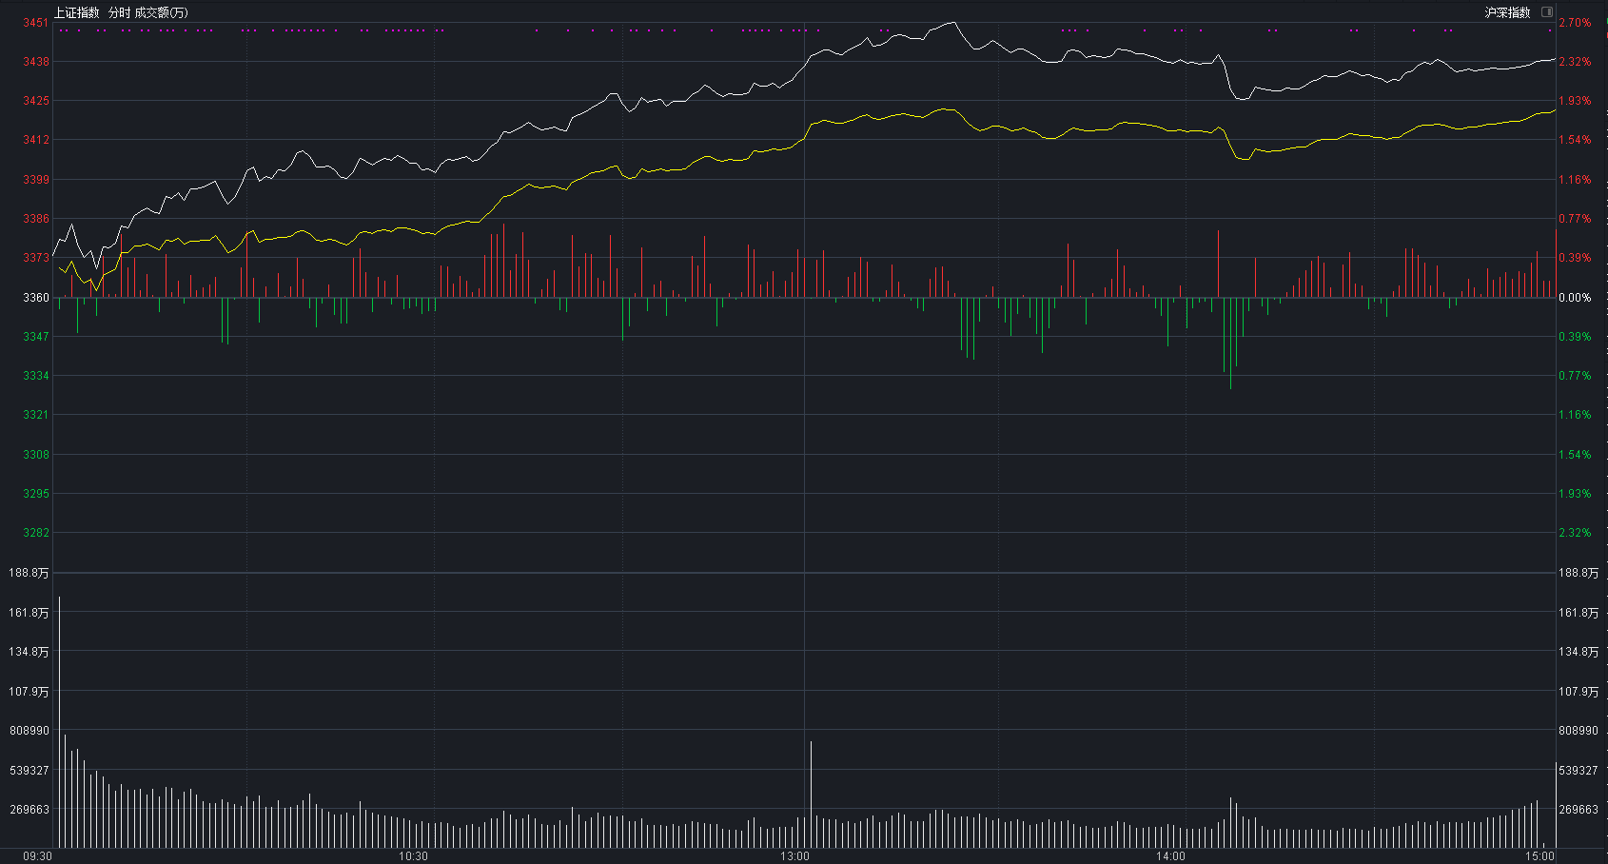Select the 3282 price axis value
The height and width of the screenshot is (864, 1608).
click(x=36, y=533)
